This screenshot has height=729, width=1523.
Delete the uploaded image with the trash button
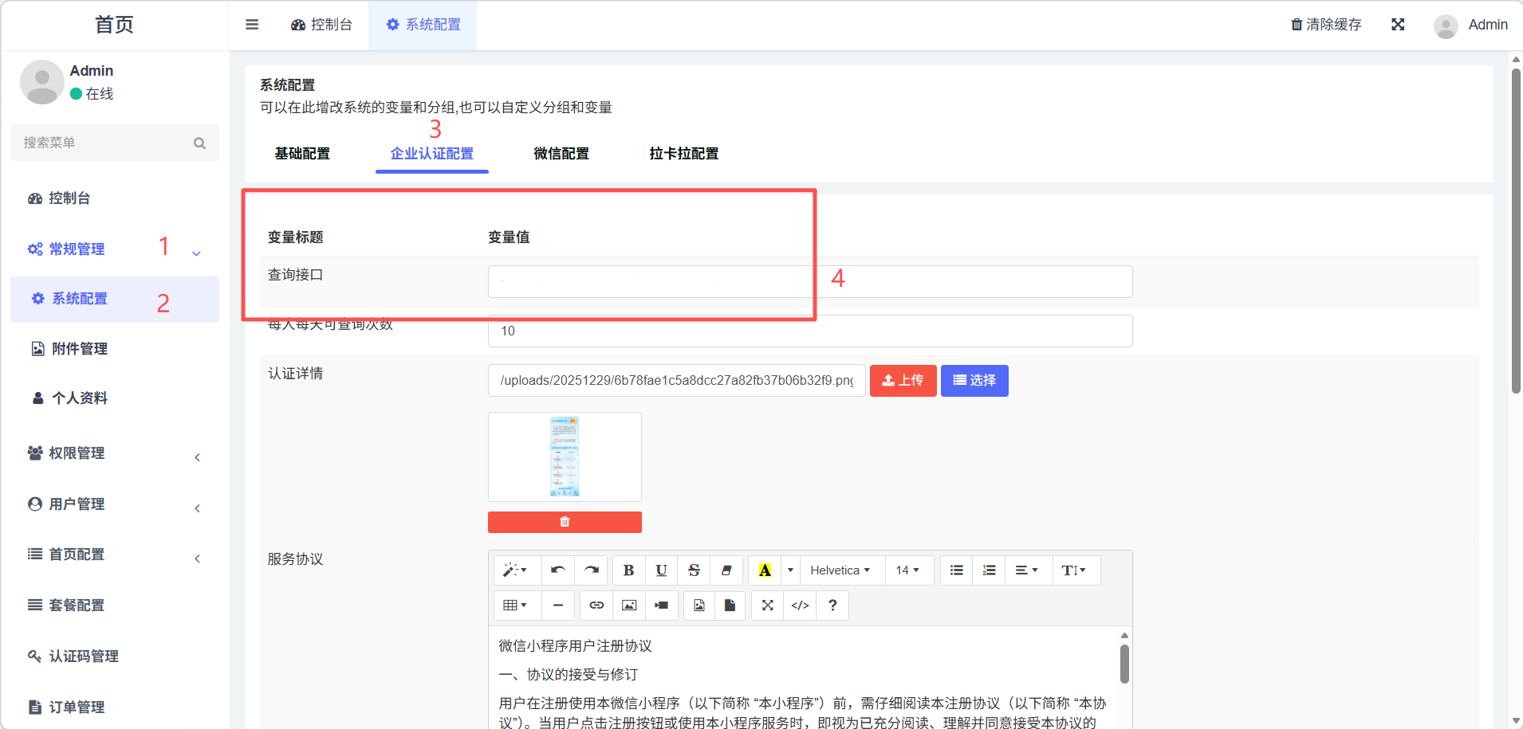click(x=565, y=522)
